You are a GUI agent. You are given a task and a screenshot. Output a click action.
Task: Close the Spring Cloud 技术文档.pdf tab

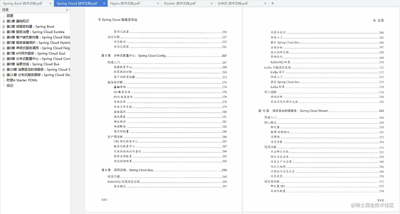click(104, 3)
